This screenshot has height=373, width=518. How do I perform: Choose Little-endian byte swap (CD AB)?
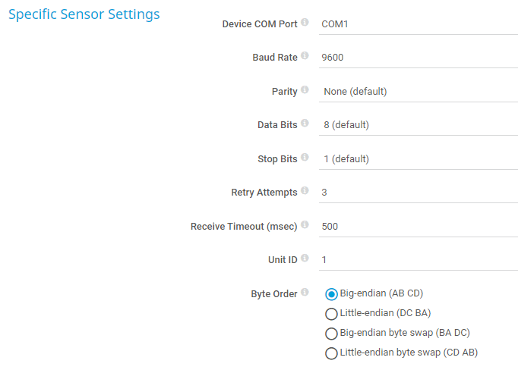(x=331, y=353)
